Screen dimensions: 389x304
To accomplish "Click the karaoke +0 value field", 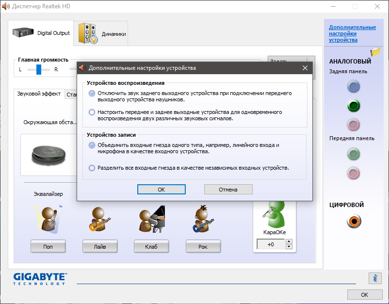I will pos(271,244).
